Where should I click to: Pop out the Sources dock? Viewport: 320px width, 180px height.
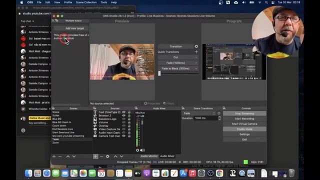(x=94, y=108)
